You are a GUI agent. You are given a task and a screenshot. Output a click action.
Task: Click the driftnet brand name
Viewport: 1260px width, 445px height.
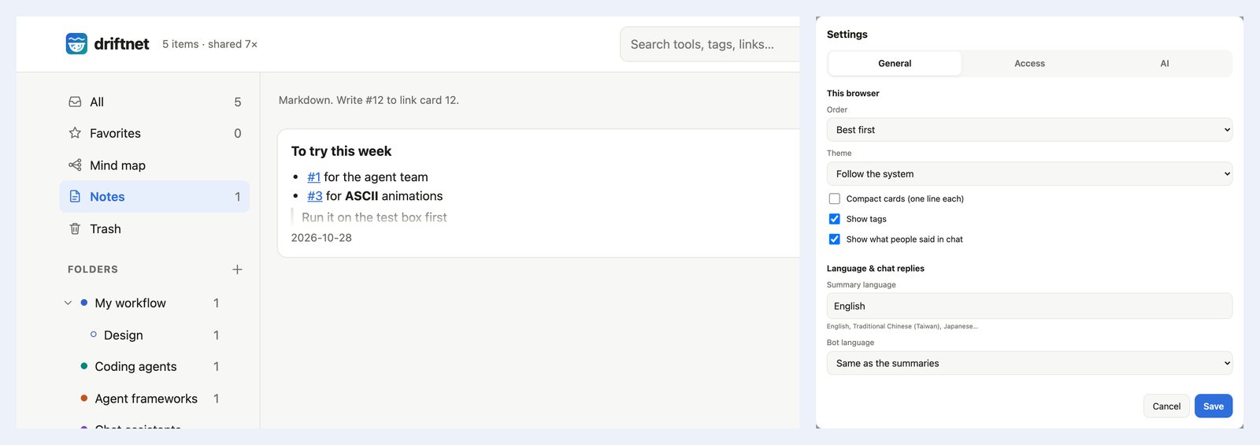coord(121,44)
